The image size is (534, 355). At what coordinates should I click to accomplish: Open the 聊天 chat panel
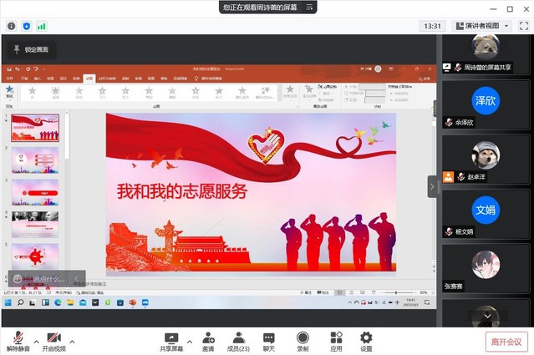pos(269,342)
